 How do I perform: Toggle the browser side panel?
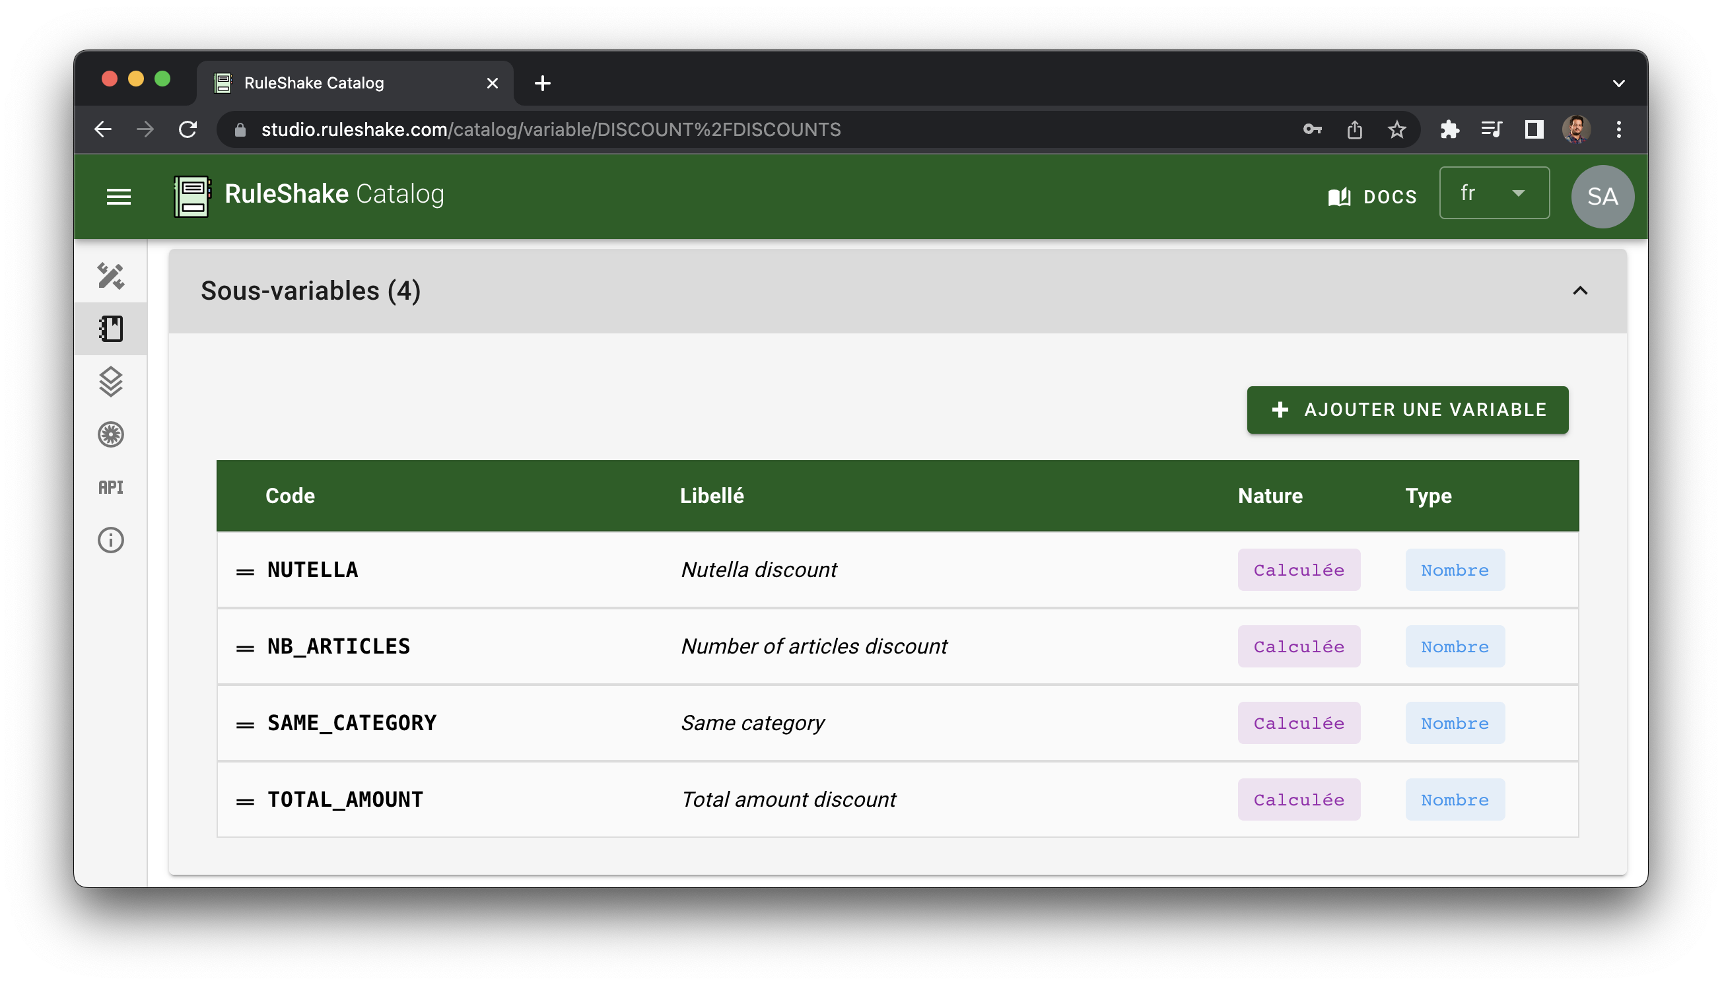click(x=1533, y=129)
